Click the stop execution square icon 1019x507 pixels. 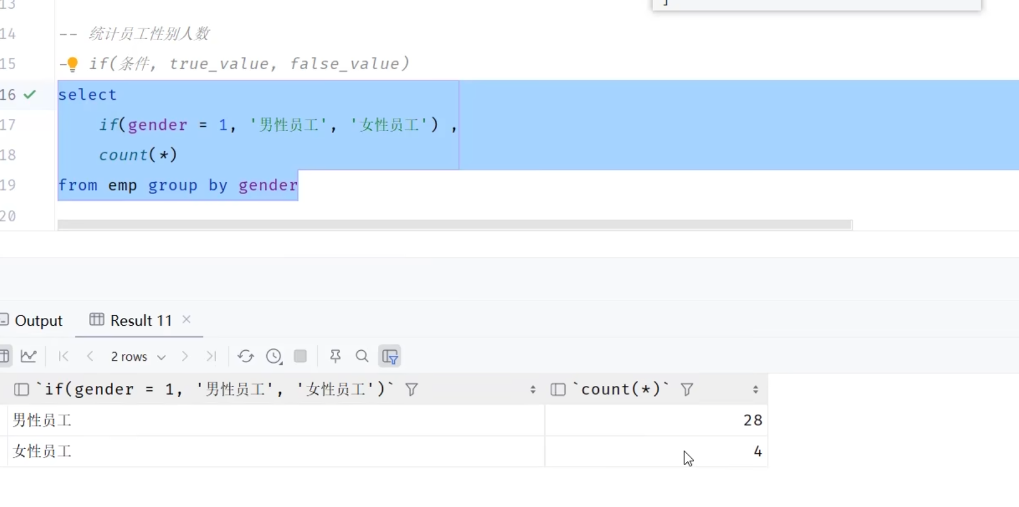[301, 356]
